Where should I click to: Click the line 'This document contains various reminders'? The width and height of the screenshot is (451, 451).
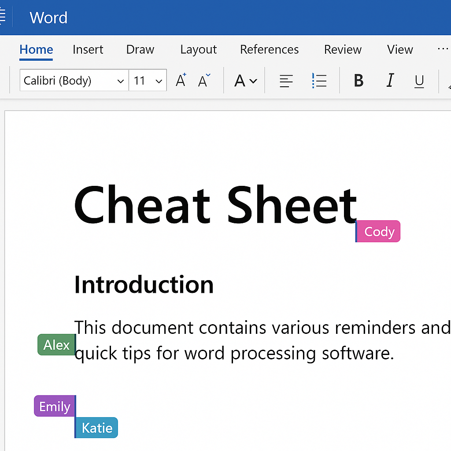pyautogui.click(x=262, y=328)
